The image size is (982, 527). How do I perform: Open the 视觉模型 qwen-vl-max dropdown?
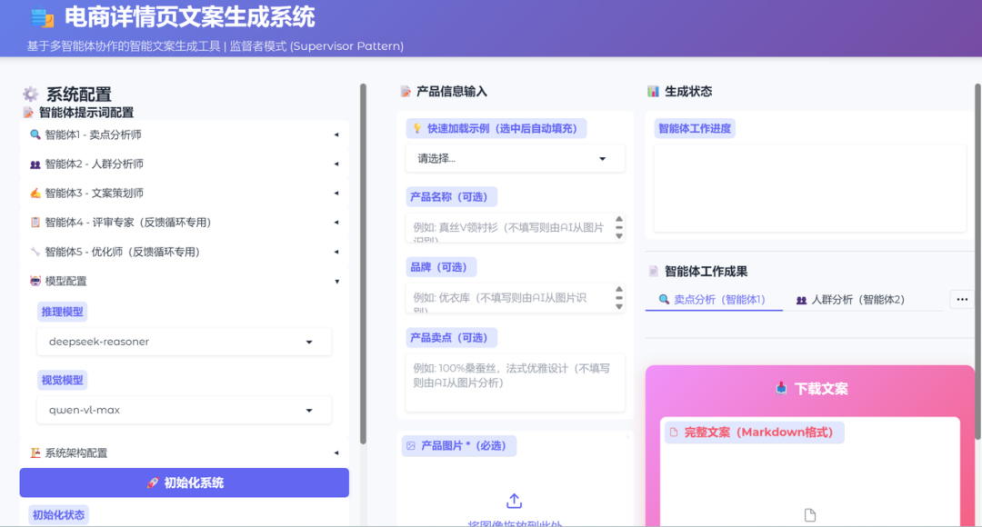pos(184,410)
